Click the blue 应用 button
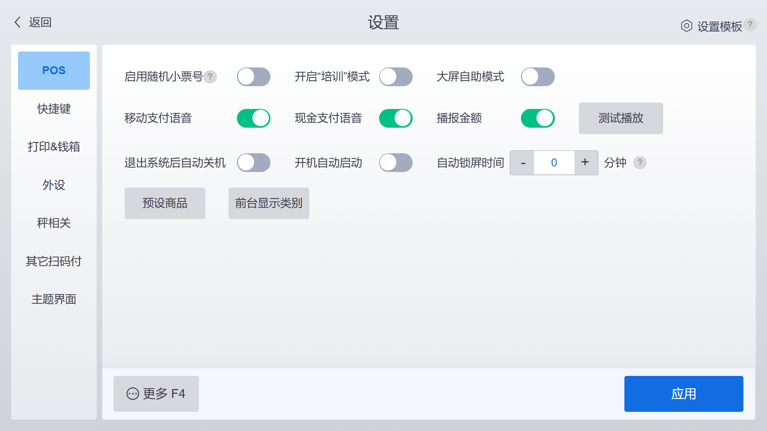 pyautogui.click(x=684, y=394)
